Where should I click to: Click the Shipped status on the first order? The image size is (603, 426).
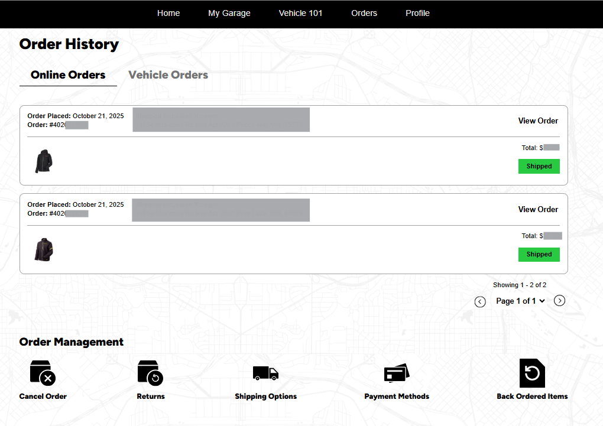click(x=539, y=166)
